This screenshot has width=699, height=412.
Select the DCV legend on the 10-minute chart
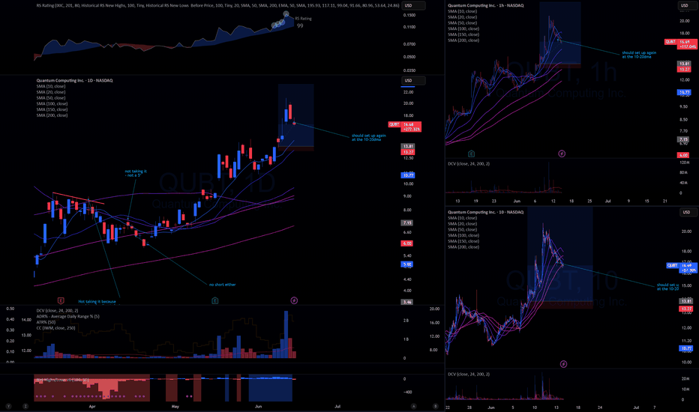[x=469, y=374]
